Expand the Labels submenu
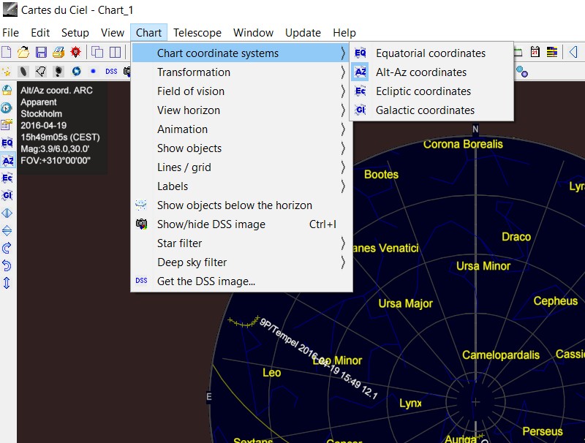Screen dimensions: 585x443 pos(241,186)
